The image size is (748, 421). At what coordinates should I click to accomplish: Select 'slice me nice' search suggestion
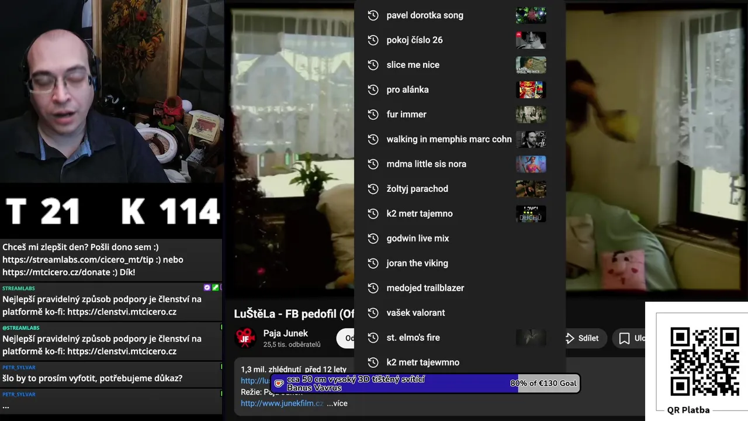click(459, 65)
